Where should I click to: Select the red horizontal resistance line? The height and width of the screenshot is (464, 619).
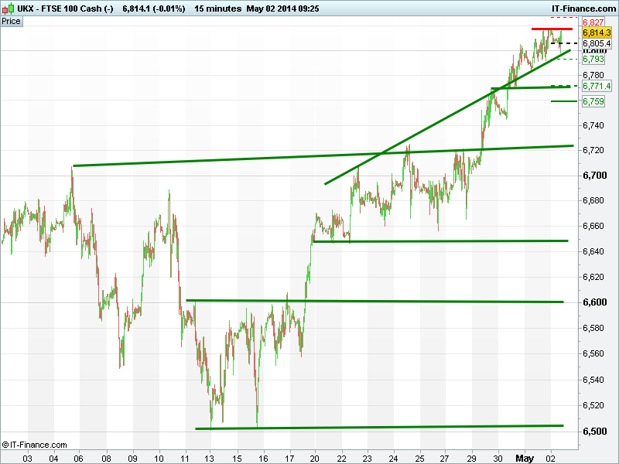(x=551, y=29)
